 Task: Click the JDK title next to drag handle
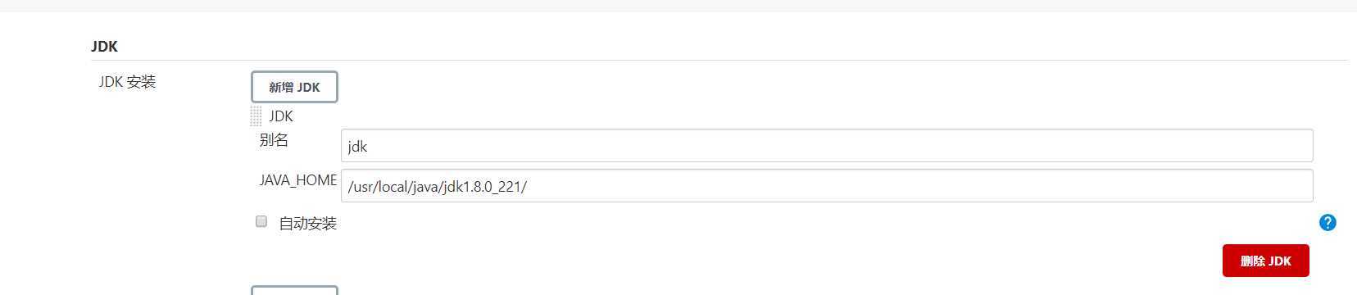tap(281, 116)
